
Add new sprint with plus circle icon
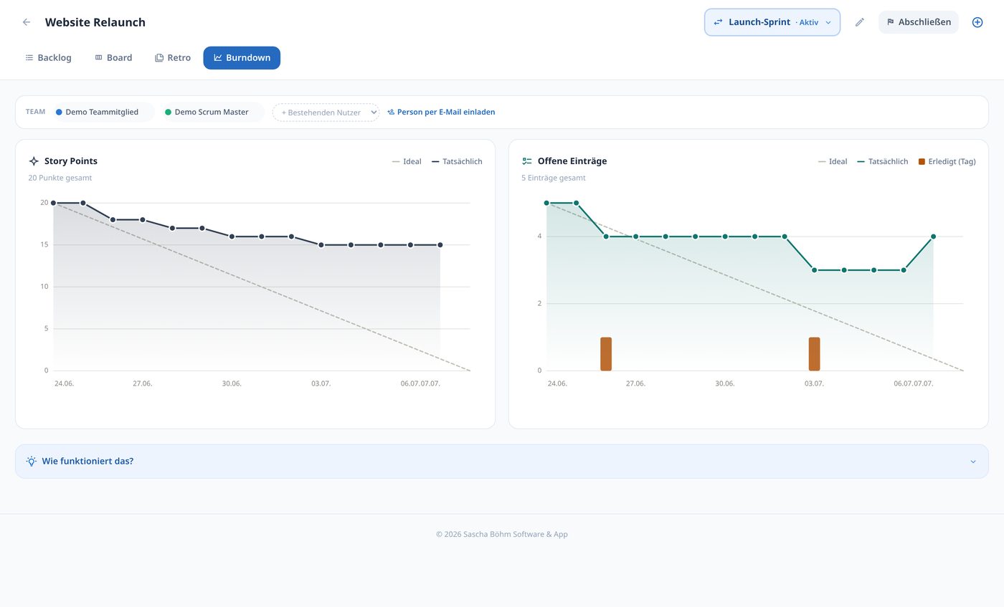pyautogui.click(x=977, y=22)
